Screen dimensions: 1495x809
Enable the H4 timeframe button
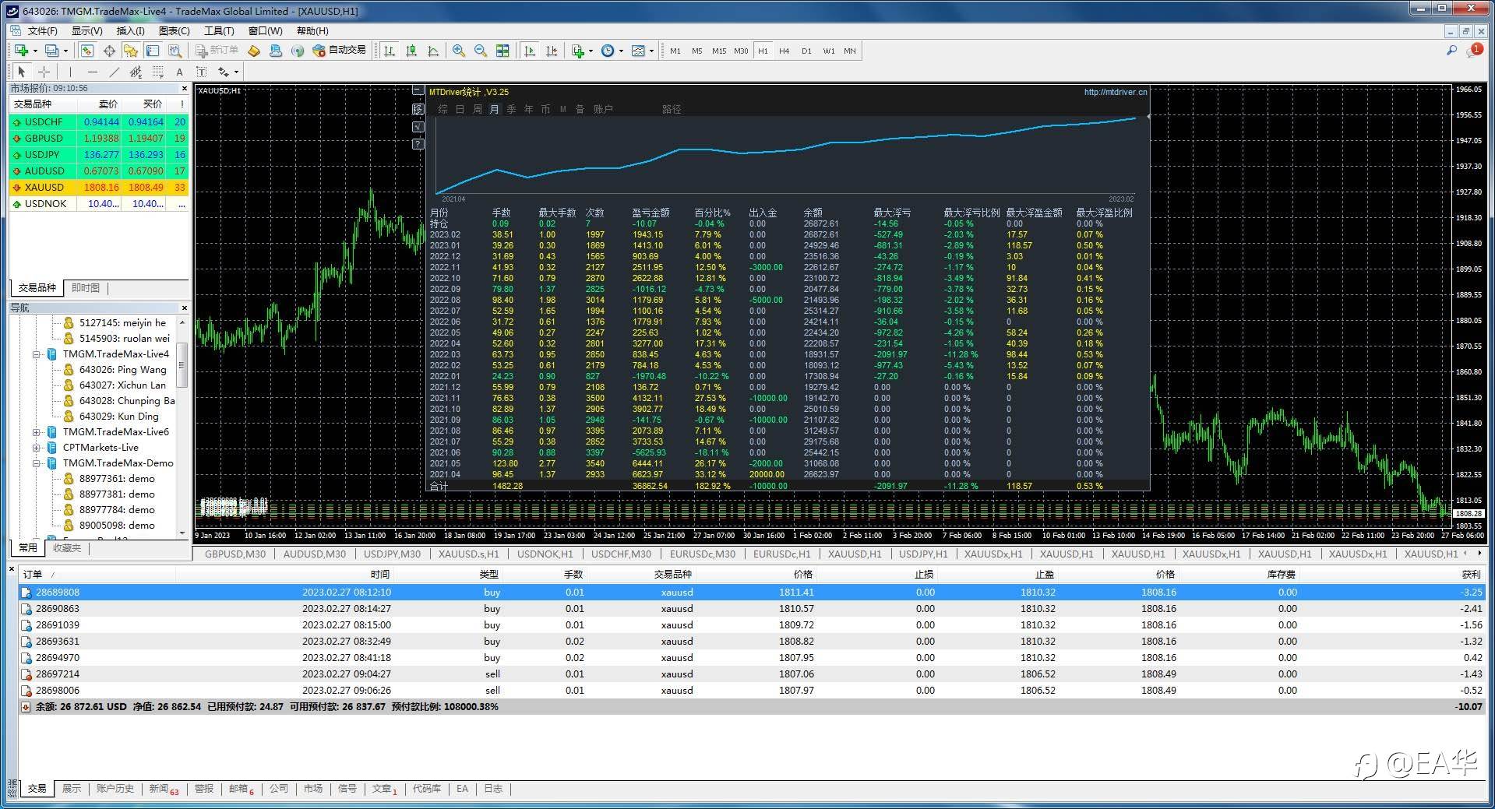coord(784,51)
